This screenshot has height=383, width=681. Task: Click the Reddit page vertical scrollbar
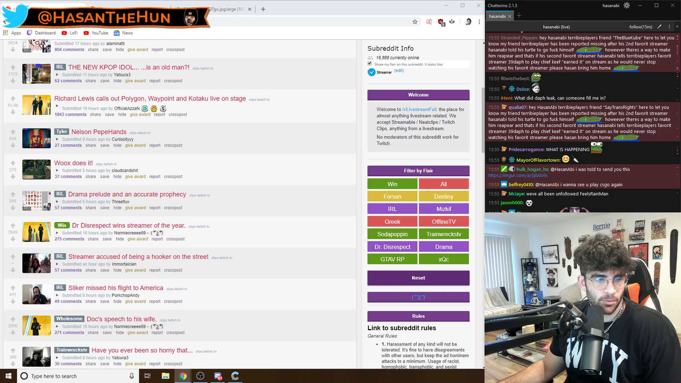pos(483,119)
